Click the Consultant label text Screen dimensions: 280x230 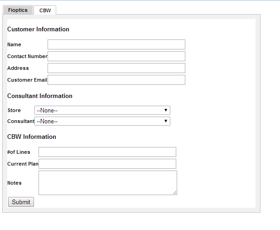tap(21, 121)
